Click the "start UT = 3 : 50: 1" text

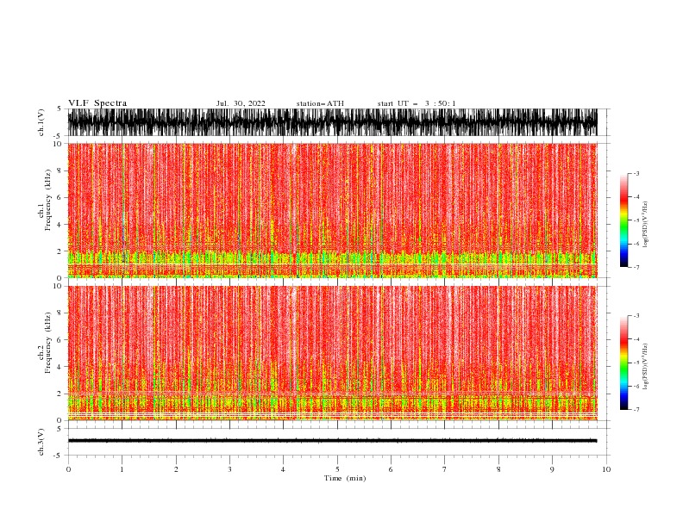[416, 103]
